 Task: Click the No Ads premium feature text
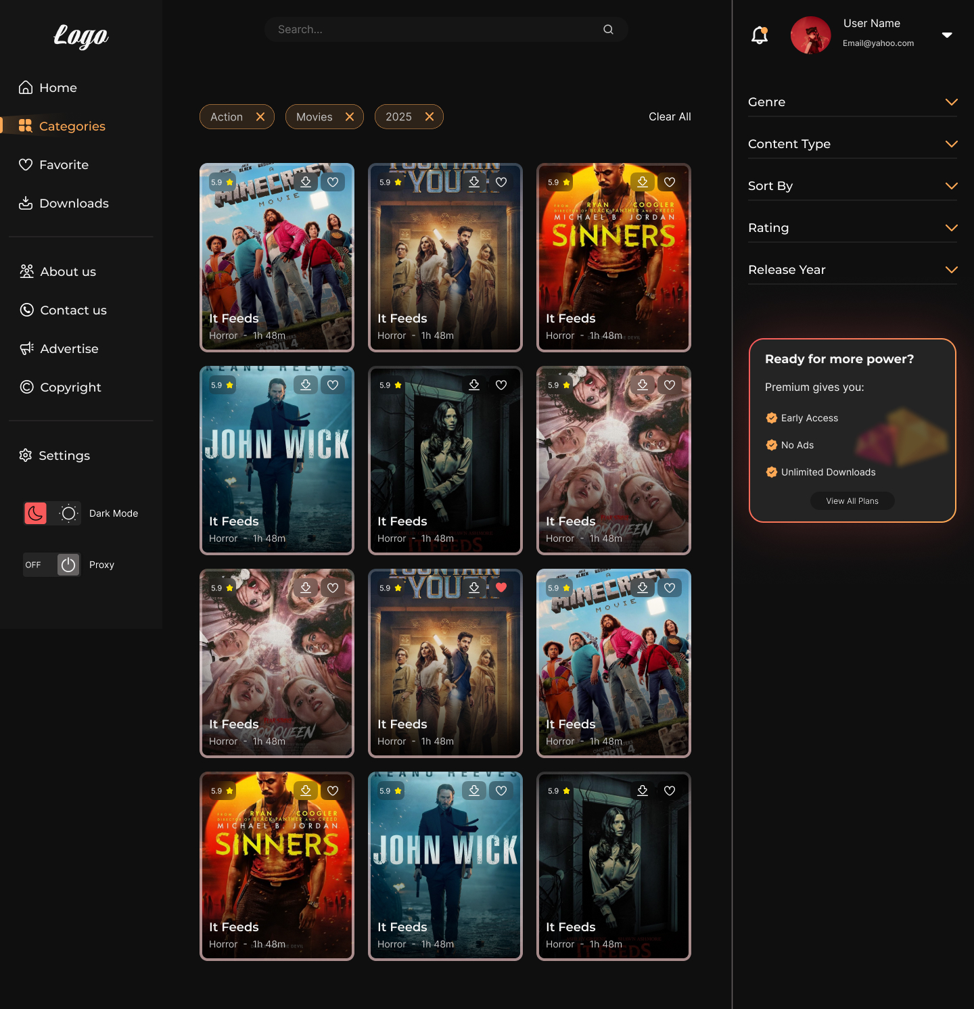(x=797, y=445)
